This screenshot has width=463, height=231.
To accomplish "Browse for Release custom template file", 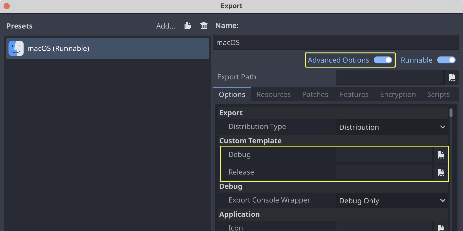I will [x=441, y=172].
